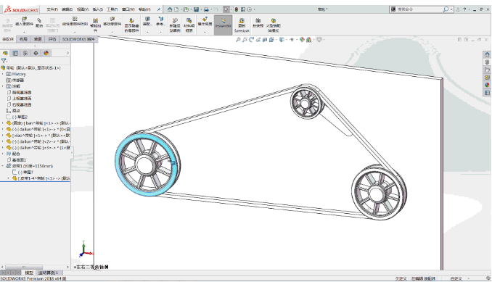
Task: Click the feature tree filter funnel icon
Action: coord(4,60)
